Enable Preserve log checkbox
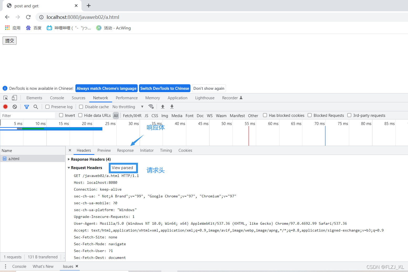Viewport: 408px width, 272px height. tap(48, 107)
